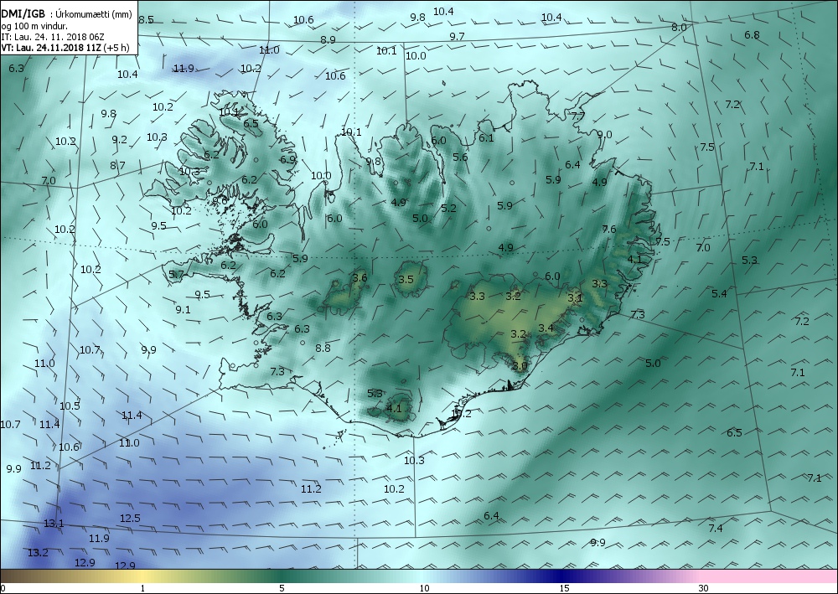Click the 6.8 value on the map
The image size is (838, 594).
[x=752, y=35]
